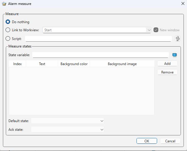Expand the Default state dropdown
The height and width of the screenshot is (151, 187).
click(102, 121)
